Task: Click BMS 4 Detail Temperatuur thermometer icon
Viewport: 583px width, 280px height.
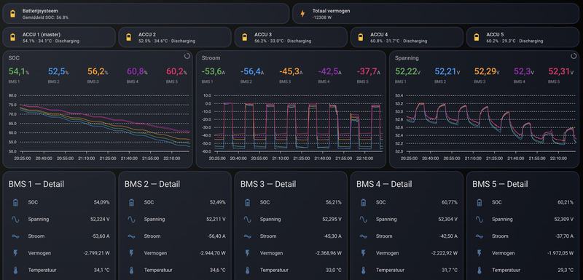Action: [363, 271]
